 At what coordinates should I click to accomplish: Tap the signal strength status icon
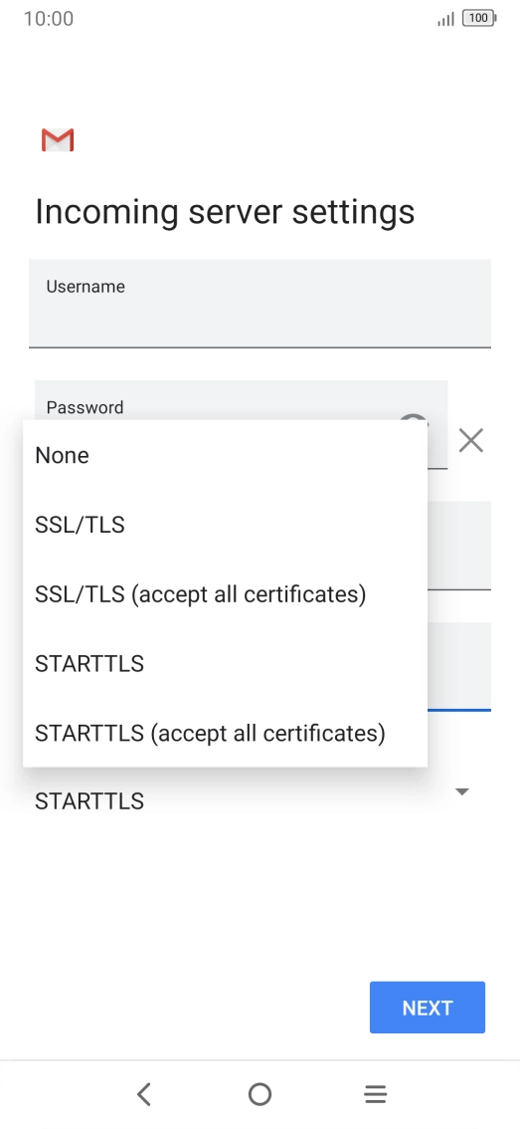[445, 20]
